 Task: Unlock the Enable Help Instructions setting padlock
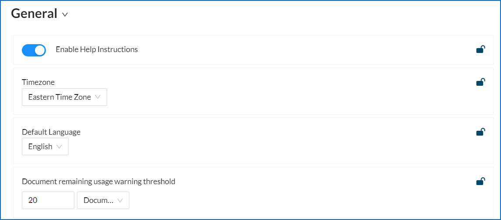coord(480,49)
